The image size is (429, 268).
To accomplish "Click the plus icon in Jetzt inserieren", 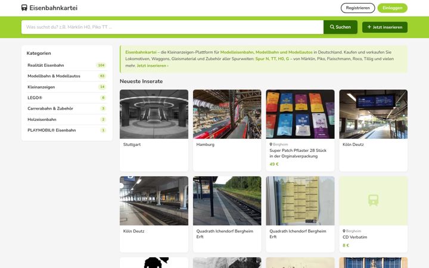I will coord(369,27).
